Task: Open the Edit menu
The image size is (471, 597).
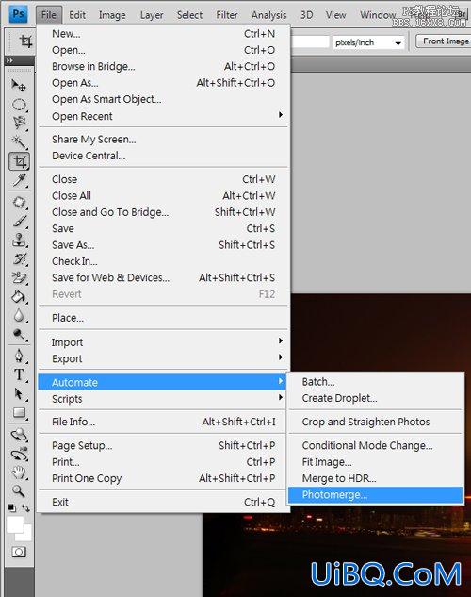Action: coord(77,15)
